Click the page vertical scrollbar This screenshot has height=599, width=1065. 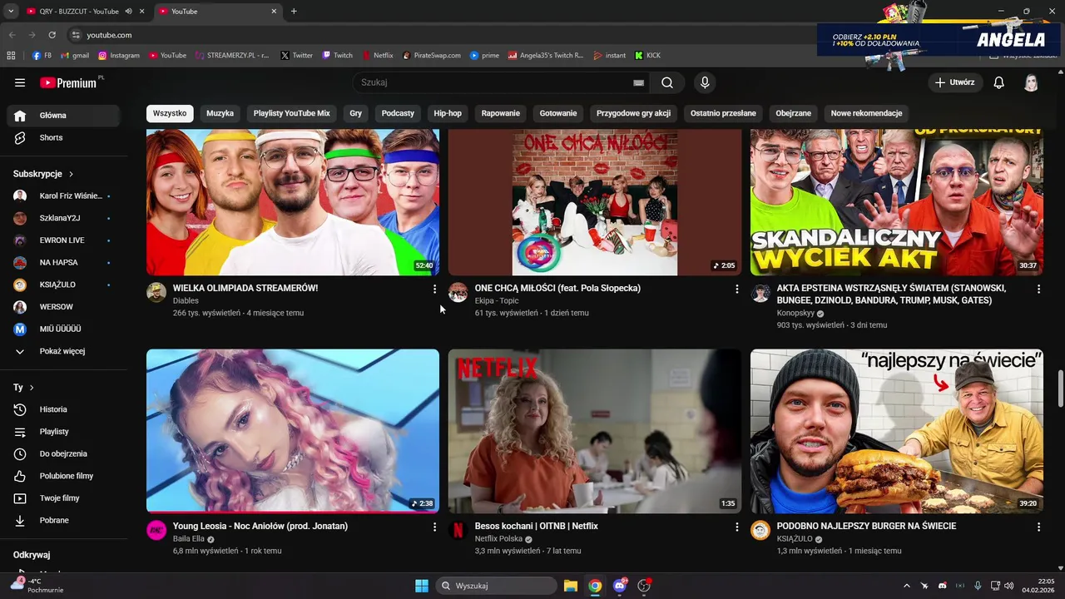(1060, 389)
